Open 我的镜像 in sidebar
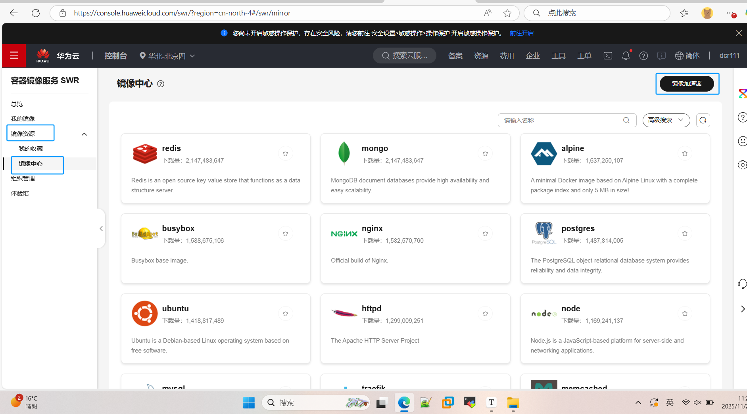 (x=23, y=119)
